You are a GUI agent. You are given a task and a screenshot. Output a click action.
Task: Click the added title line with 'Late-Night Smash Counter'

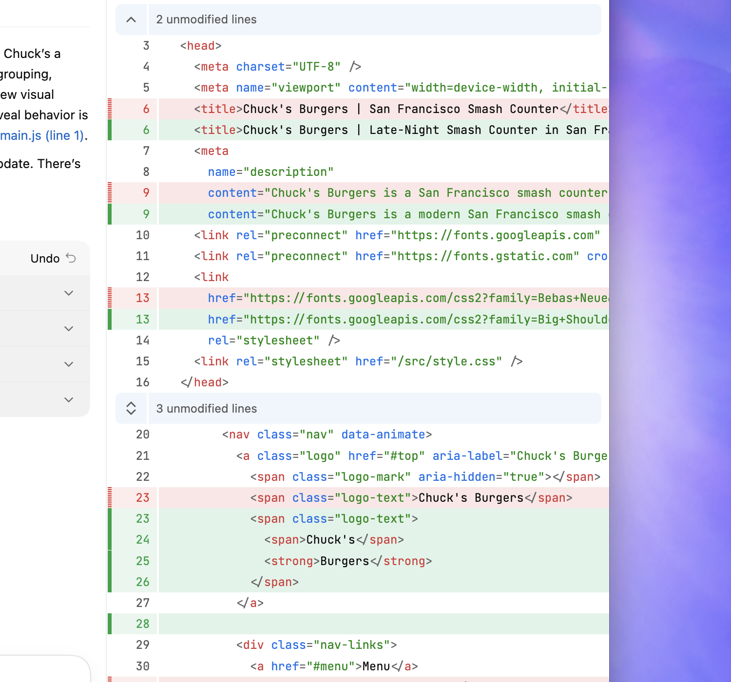358,130
